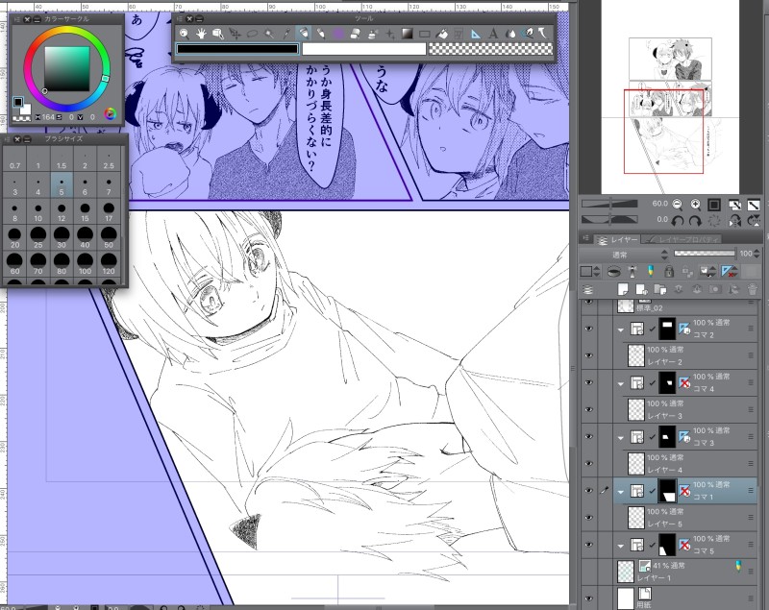Click the New raster layer icon
The height and width of the screenshot is (610, 769).
click(x=623, y=289)
